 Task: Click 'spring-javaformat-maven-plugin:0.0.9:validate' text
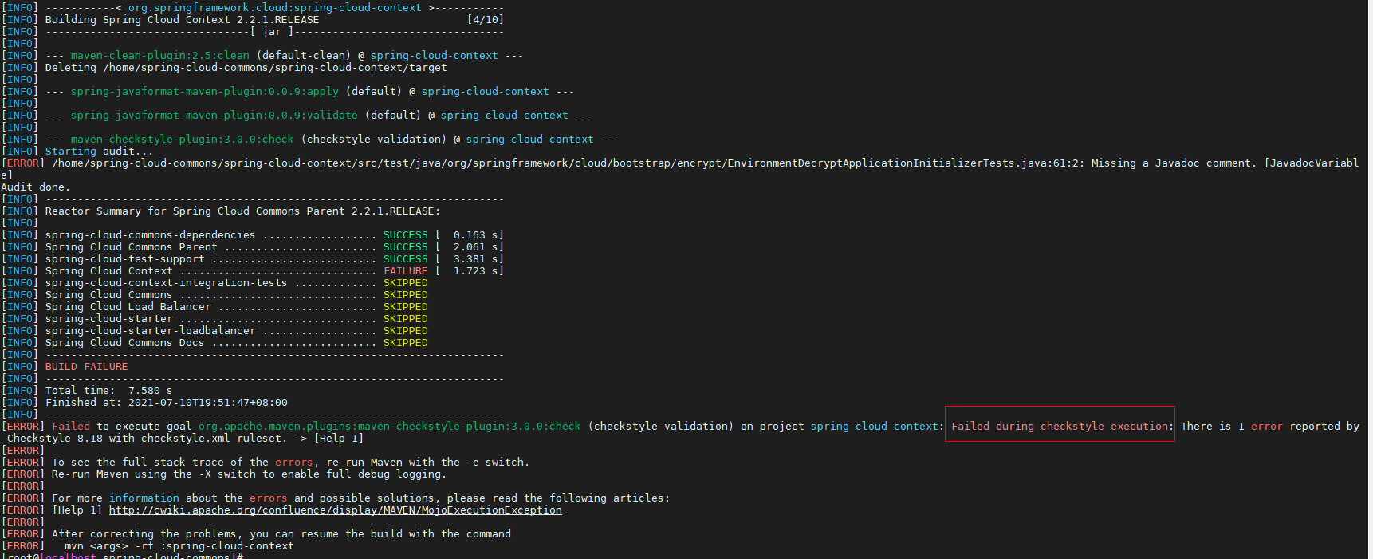point(214,116)
